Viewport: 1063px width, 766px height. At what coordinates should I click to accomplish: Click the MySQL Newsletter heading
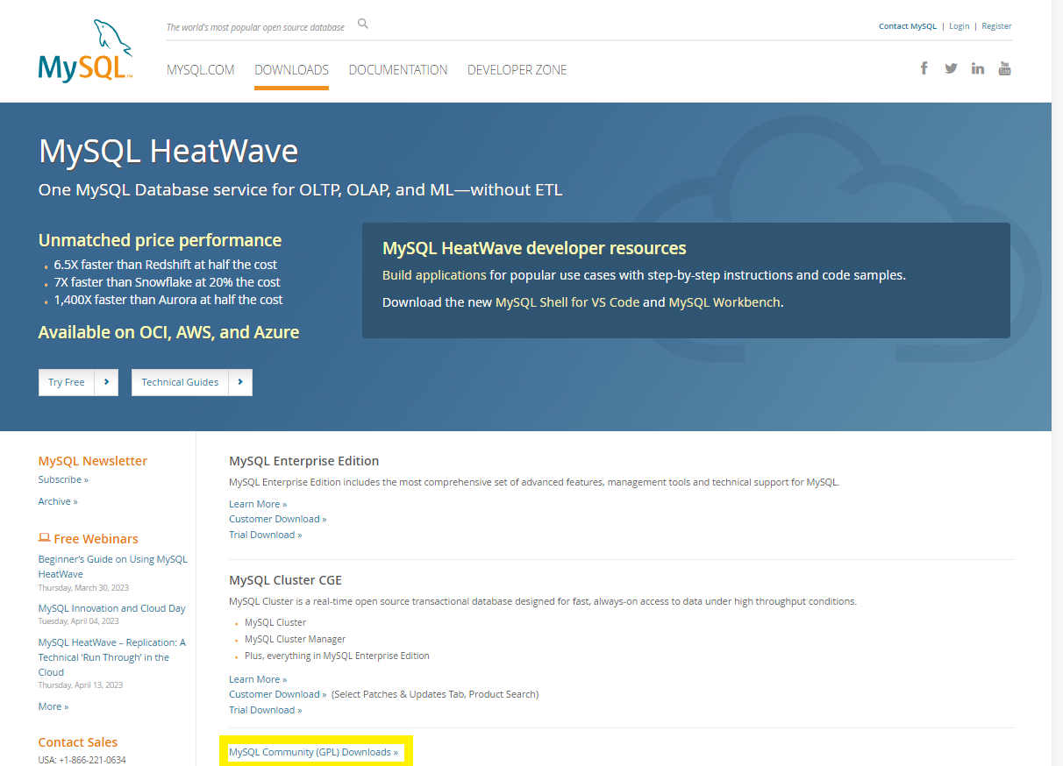pyautogui.click(x=93, y=461)
